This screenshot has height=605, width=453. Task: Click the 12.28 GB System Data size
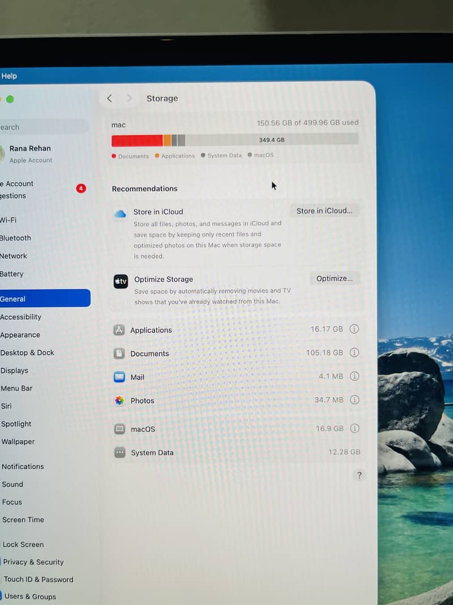pyautogui.click(x=344, y=452)
